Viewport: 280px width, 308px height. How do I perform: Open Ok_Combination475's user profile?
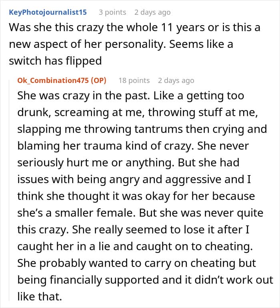tap(53, 80)
